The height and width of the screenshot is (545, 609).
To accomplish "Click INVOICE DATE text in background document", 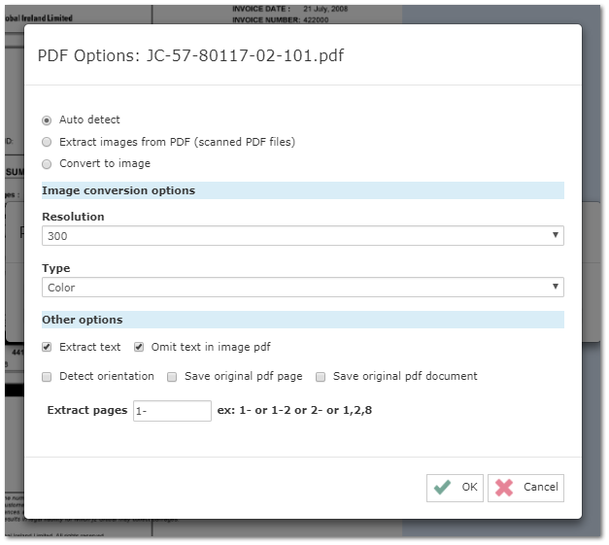I will 261,9.
